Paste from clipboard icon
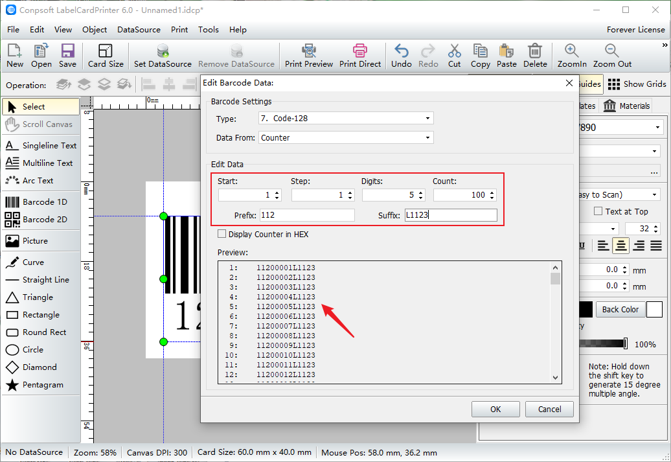Screen dimensions: 671x462 point(506,56)
